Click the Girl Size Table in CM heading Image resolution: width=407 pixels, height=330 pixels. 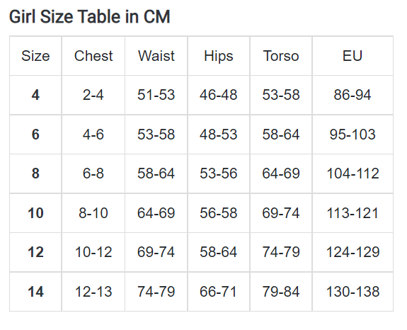90,16
